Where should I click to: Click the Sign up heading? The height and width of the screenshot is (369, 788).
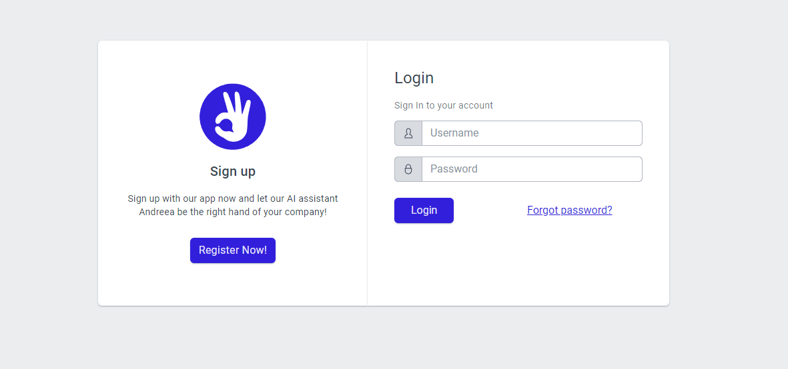[233, 171]
